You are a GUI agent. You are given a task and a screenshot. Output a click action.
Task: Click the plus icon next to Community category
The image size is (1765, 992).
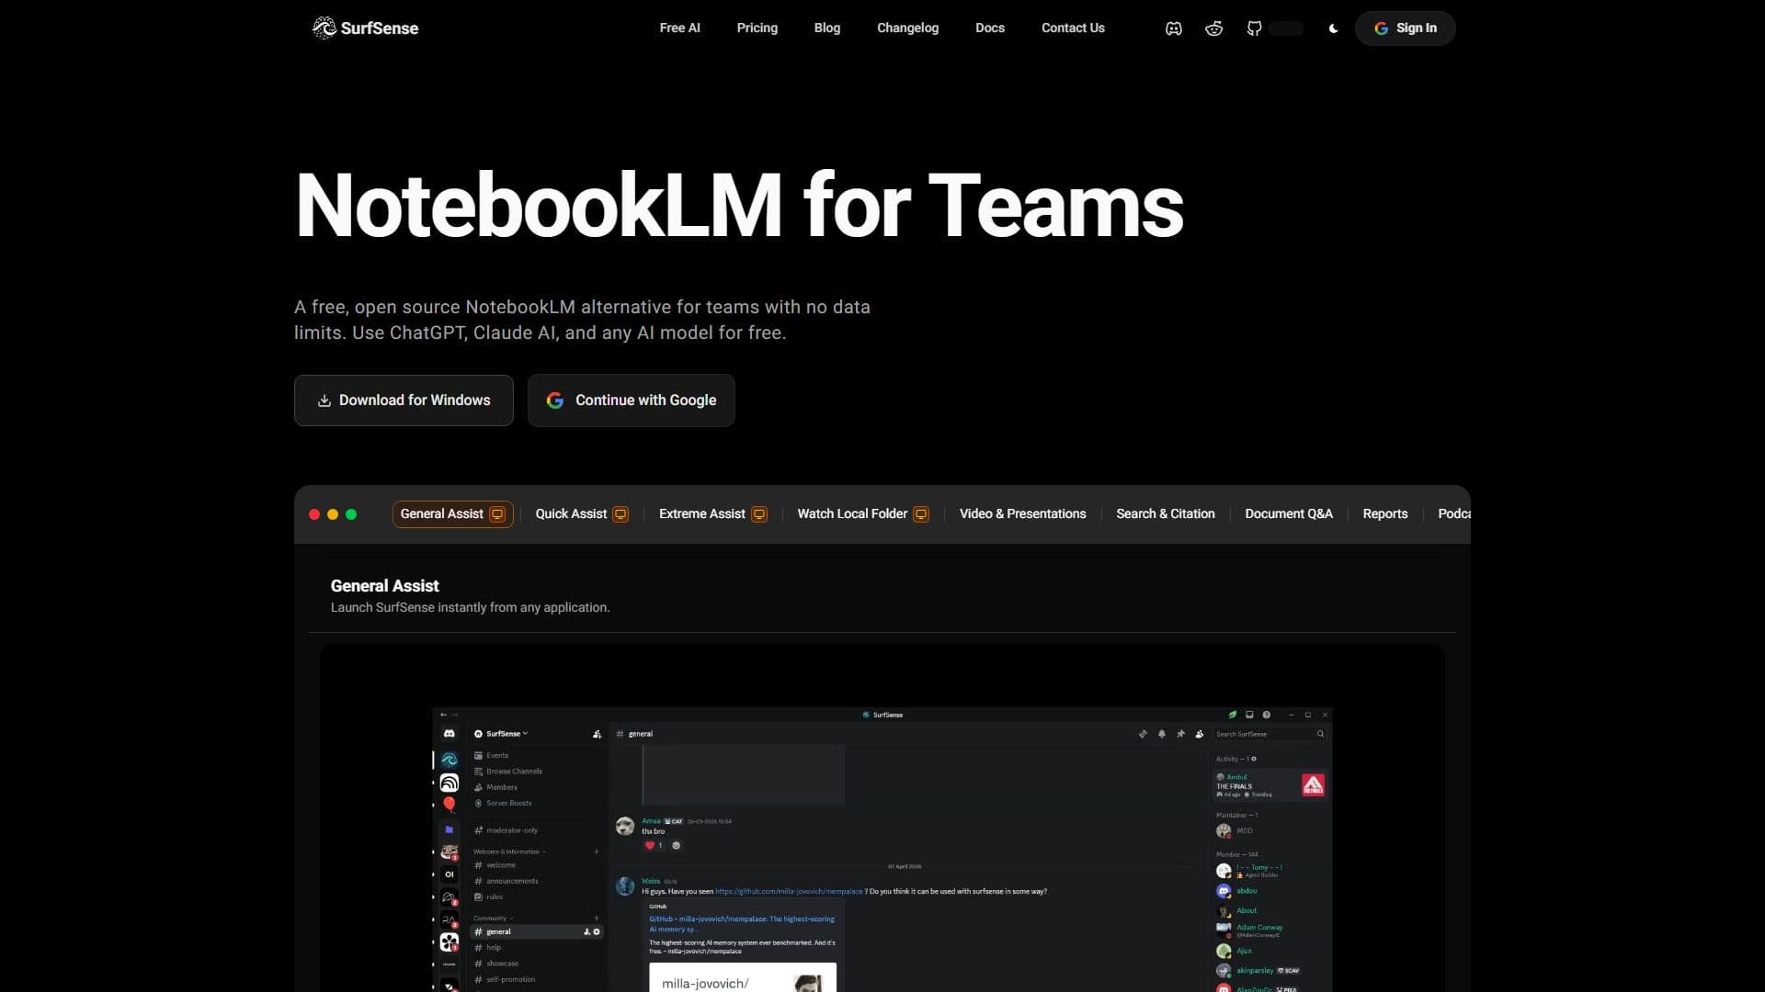pos(597,918)
